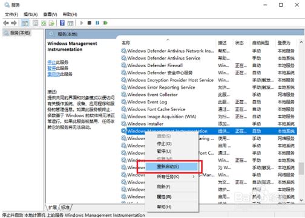Expand the 所有任务(K) submenu
The height and width of the screenshot is (218, 305).
172,176
